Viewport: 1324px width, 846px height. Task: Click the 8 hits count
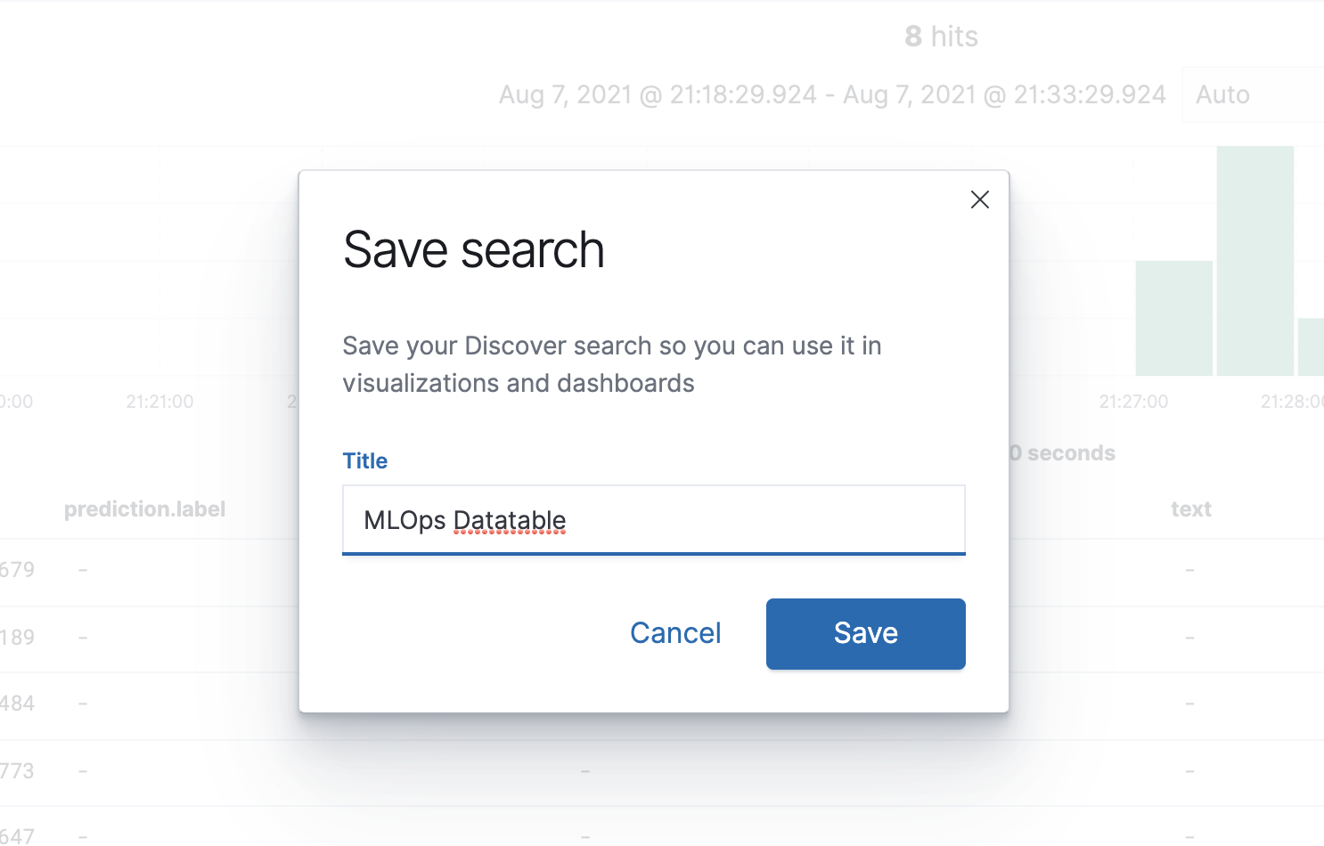click(941, 37)
